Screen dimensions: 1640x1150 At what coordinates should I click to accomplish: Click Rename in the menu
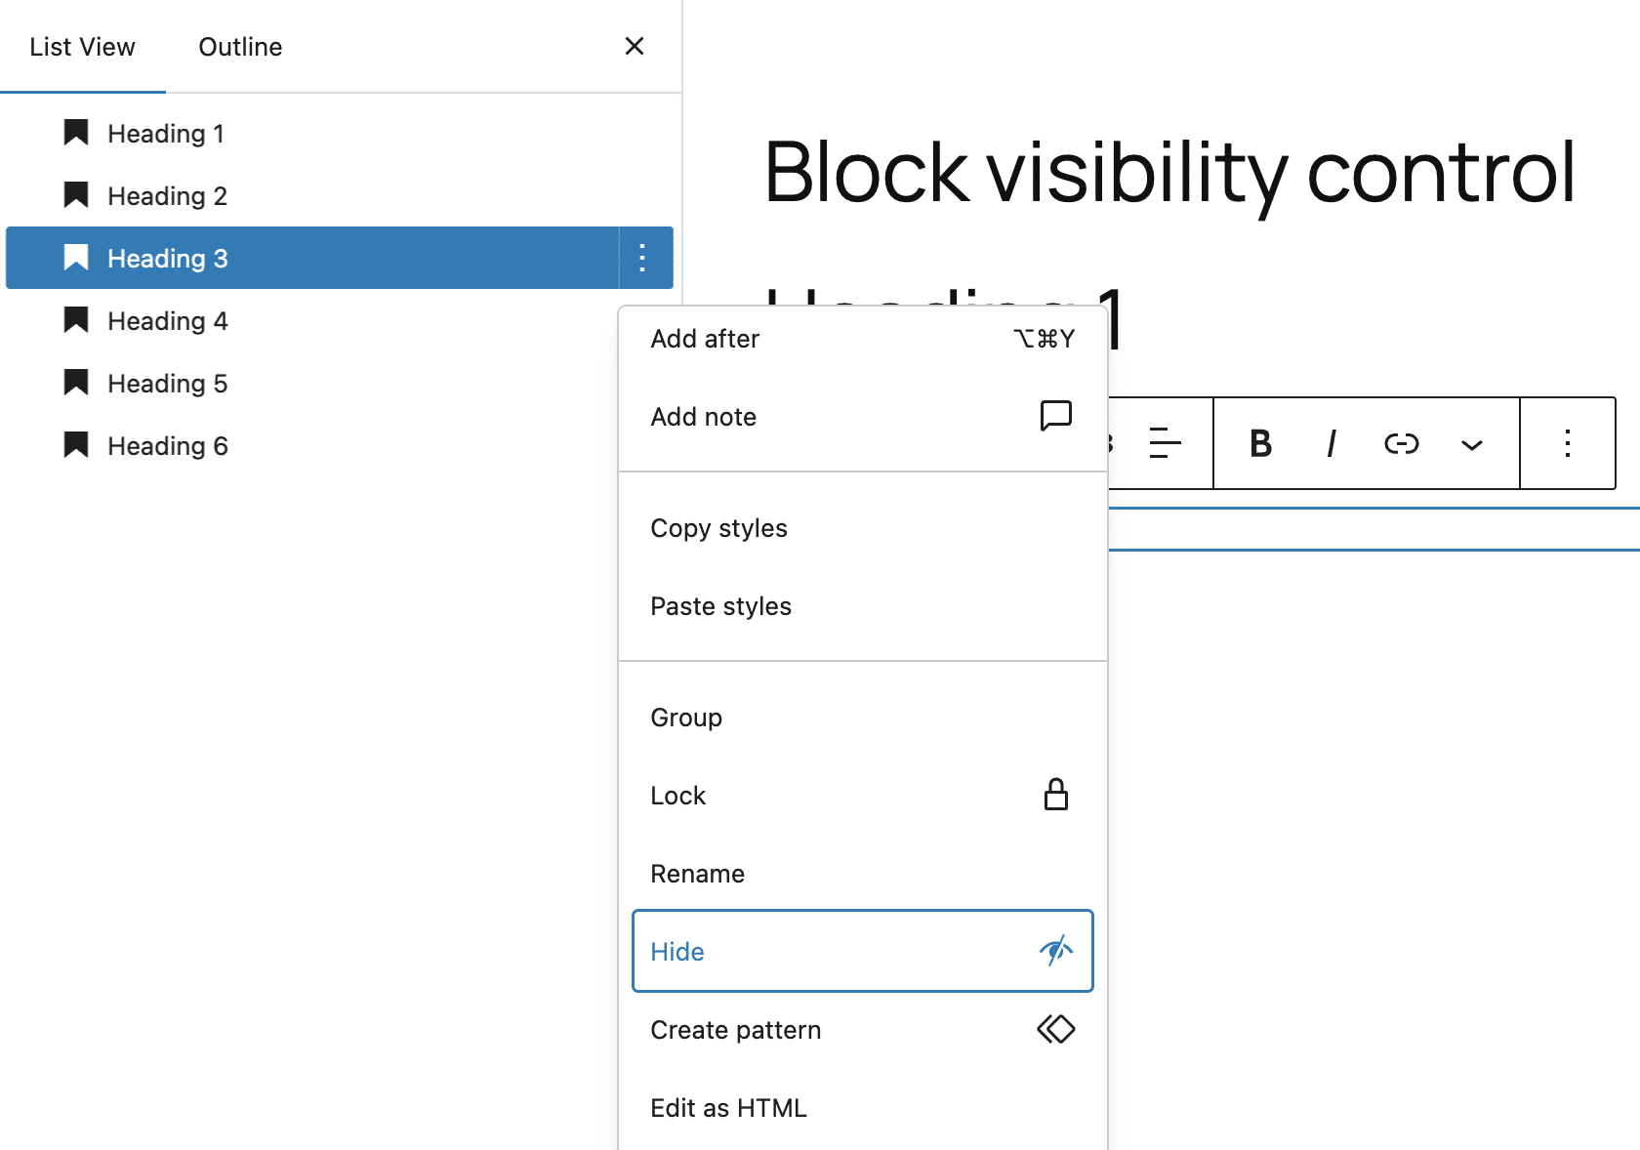[x=697, y=874]
